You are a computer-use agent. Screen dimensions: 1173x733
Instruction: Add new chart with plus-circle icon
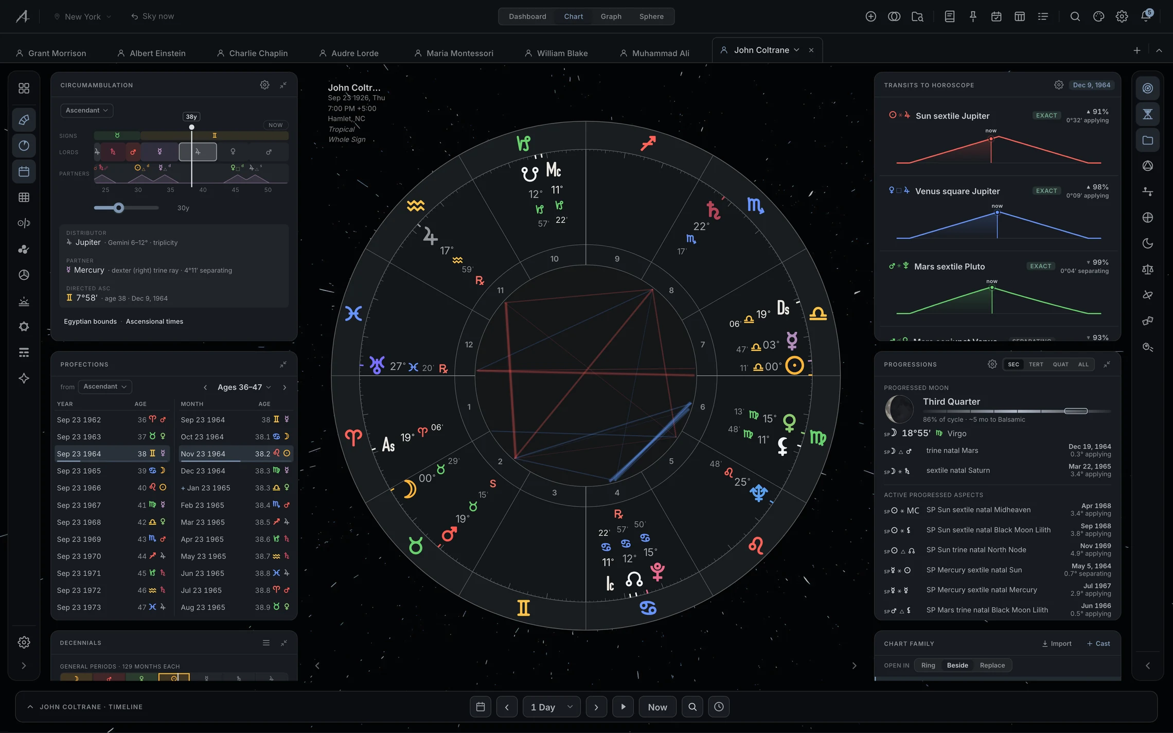coord(870,16)
